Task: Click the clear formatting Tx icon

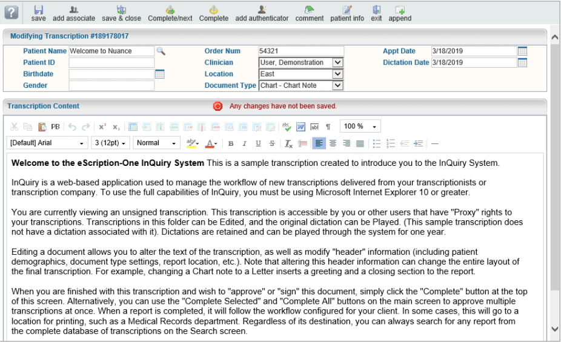Action: pyautogui.click(x=288, y=143)
